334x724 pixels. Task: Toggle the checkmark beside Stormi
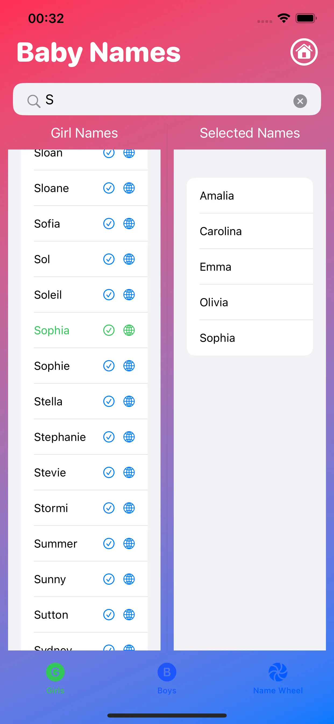109,508
